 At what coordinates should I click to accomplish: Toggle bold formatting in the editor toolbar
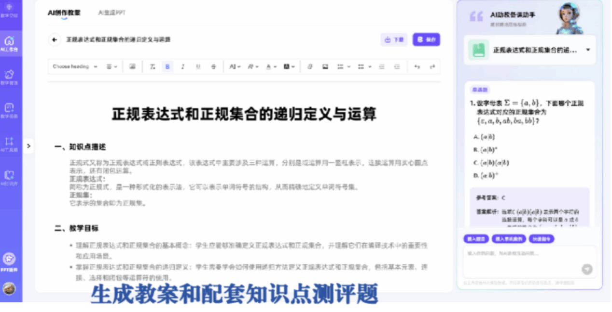[167, 67]
